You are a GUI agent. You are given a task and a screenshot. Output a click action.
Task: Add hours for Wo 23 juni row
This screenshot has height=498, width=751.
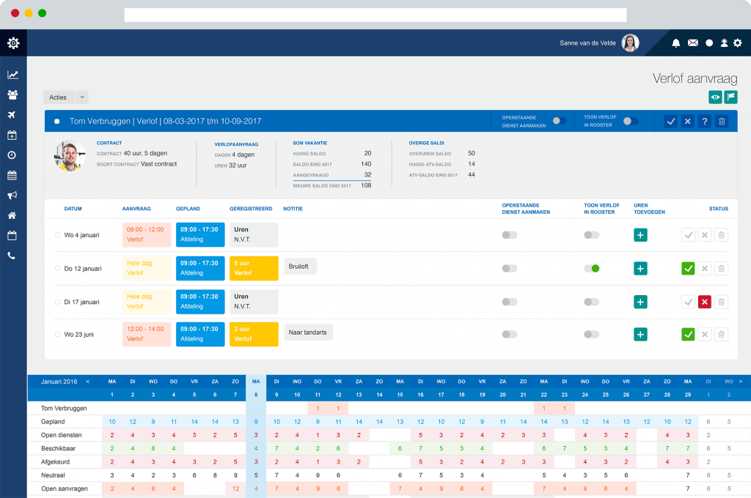(x=640, y=335)
